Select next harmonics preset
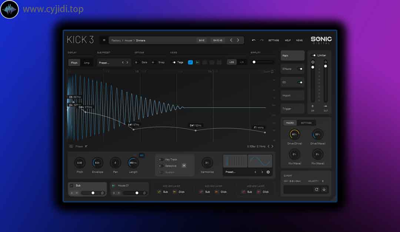This screenshot has width=400, height=232. point(262,172)
